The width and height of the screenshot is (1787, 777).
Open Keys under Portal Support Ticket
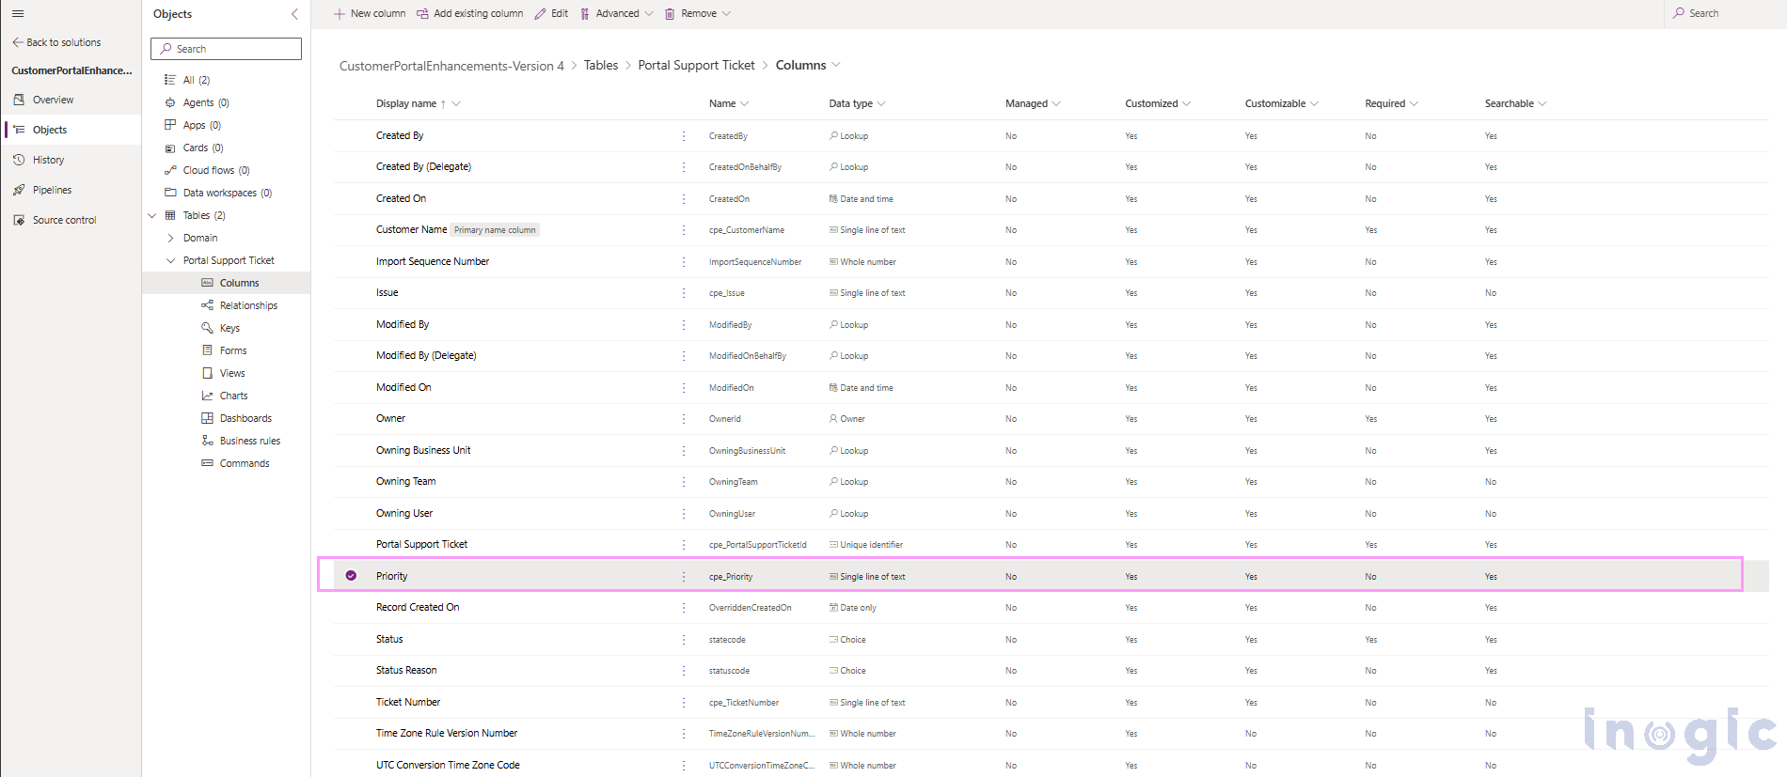[229, 328]
